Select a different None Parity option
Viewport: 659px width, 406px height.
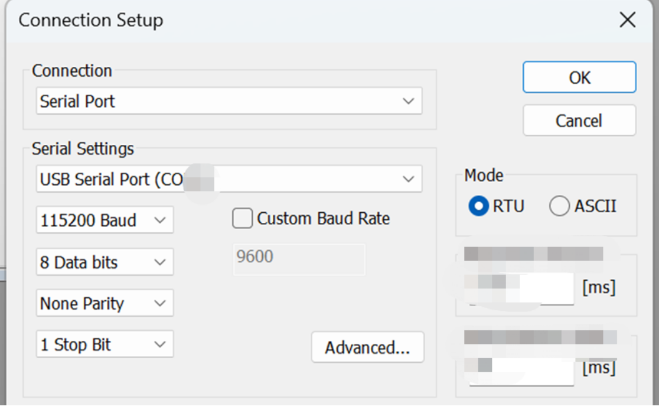pyautogui.click(x=105, y=303)
